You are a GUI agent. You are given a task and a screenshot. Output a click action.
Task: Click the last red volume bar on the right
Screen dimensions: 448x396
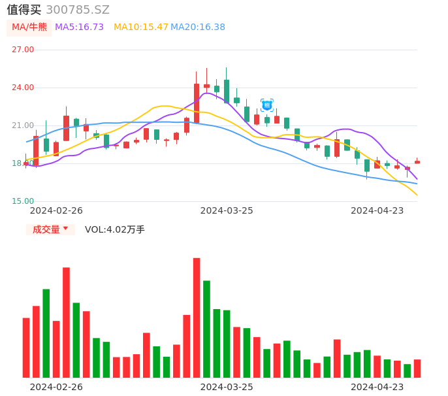point(417,369)
